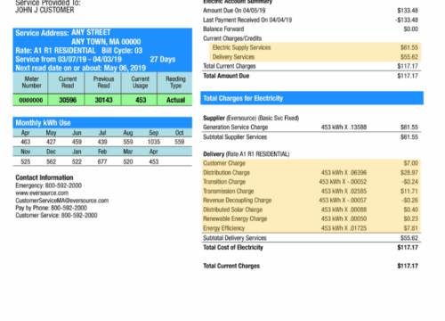445x321 pixels.
Task: Click the $11.71 transmission amount
Action: 409,191
